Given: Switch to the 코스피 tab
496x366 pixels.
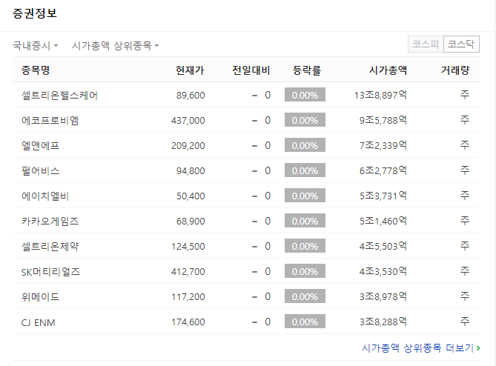Looking at the screenshot, I should click(426, 44).
